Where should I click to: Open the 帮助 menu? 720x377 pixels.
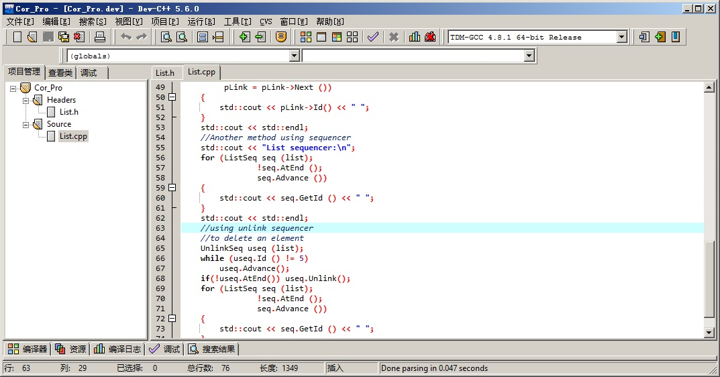coord(330,21)
